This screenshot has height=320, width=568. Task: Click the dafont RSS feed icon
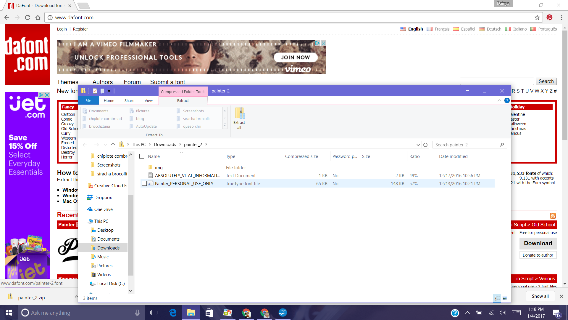(553, 216)
